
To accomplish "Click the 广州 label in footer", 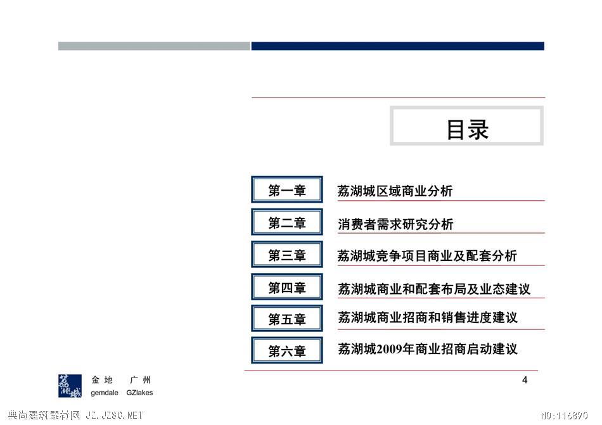I will pyautogui.click(x=140, y=380).
